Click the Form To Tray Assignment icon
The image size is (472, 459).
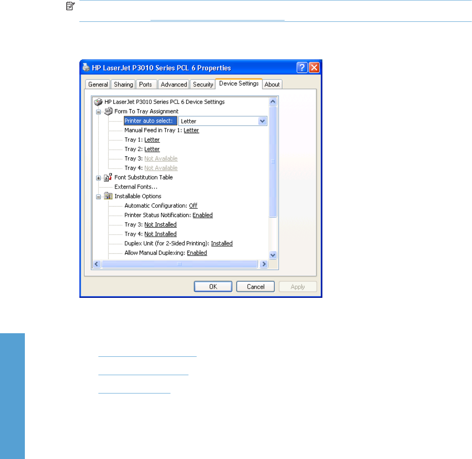tap(108, 111)
